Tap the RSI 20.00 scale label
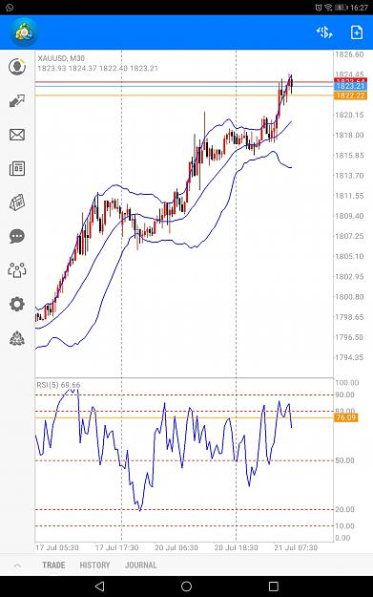 point(344,509)
